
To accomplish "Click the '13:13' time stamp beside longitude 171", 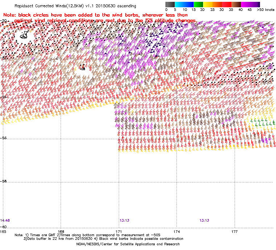I will tap(125, 221).
